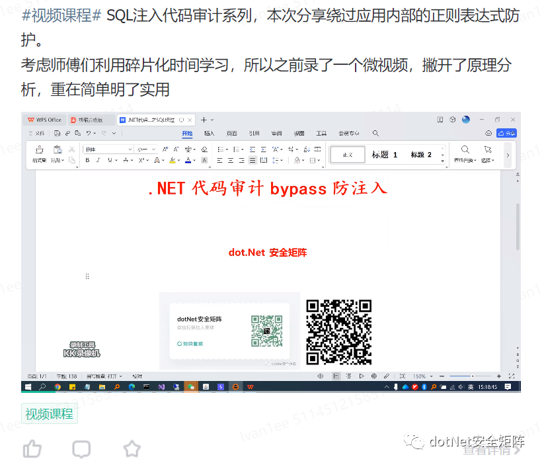Screen dimensions: 542x465
Task: Open the 查看详情 link
Action: point(491,450)
